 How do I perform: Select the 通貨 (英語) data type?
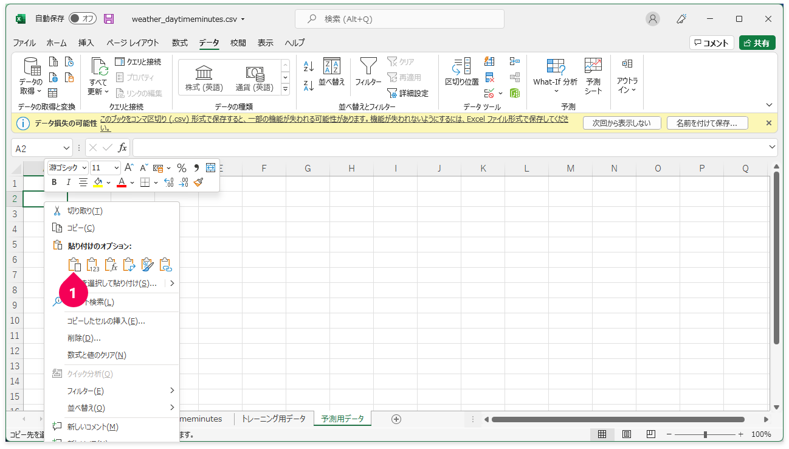click(255, 78)
